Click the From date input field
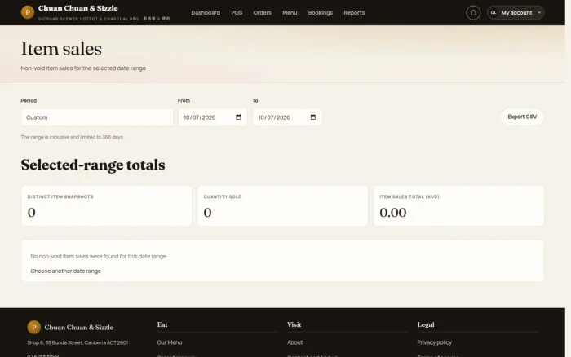Viewport: 571px width, 357px height. point(213,117)
